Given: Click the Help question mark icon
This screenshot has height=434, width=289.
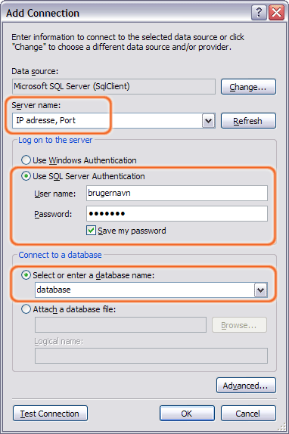Looking at the screenshot, I should [259, 13].
